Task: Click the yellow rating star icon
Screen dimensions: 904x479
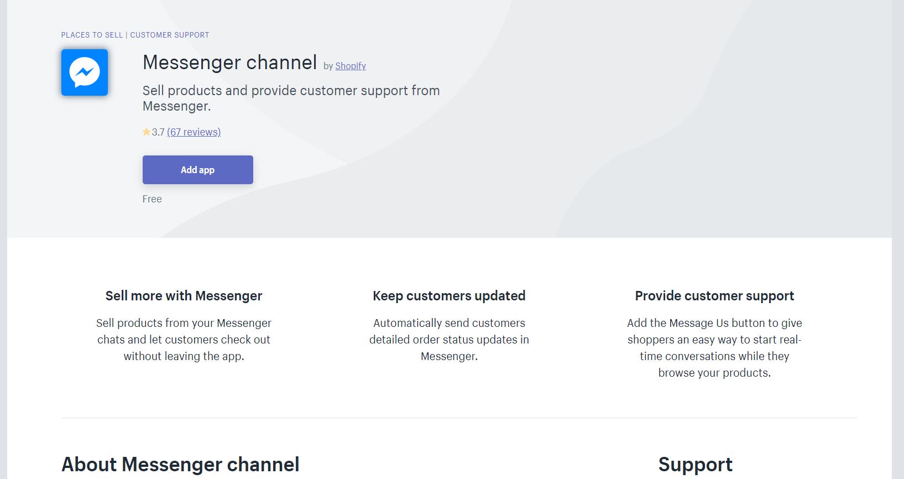Action: [147, 132]
